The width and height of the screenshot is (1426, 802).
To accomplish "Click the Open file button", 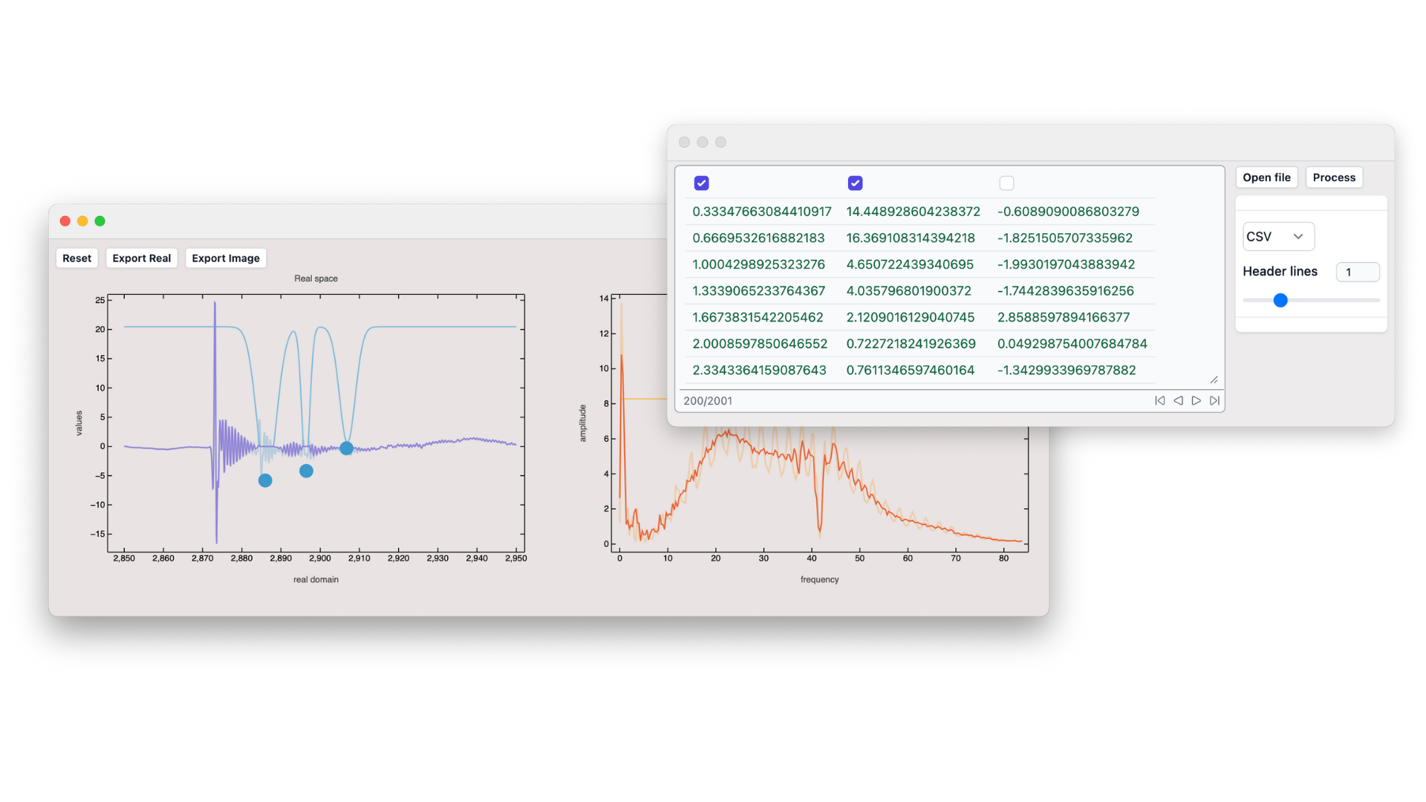I will click(x=1266, y=177).
